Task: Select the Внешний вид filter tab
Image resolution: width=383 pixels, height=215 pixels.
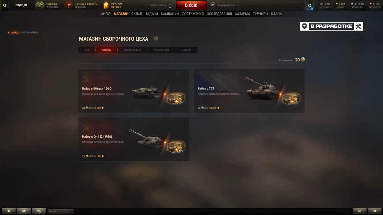Action: click(161, 50)
